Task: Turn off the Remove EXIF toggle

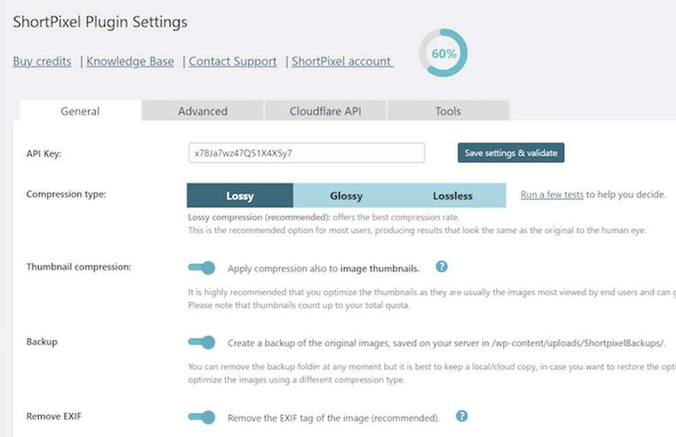Action: [x=201, y=417]
